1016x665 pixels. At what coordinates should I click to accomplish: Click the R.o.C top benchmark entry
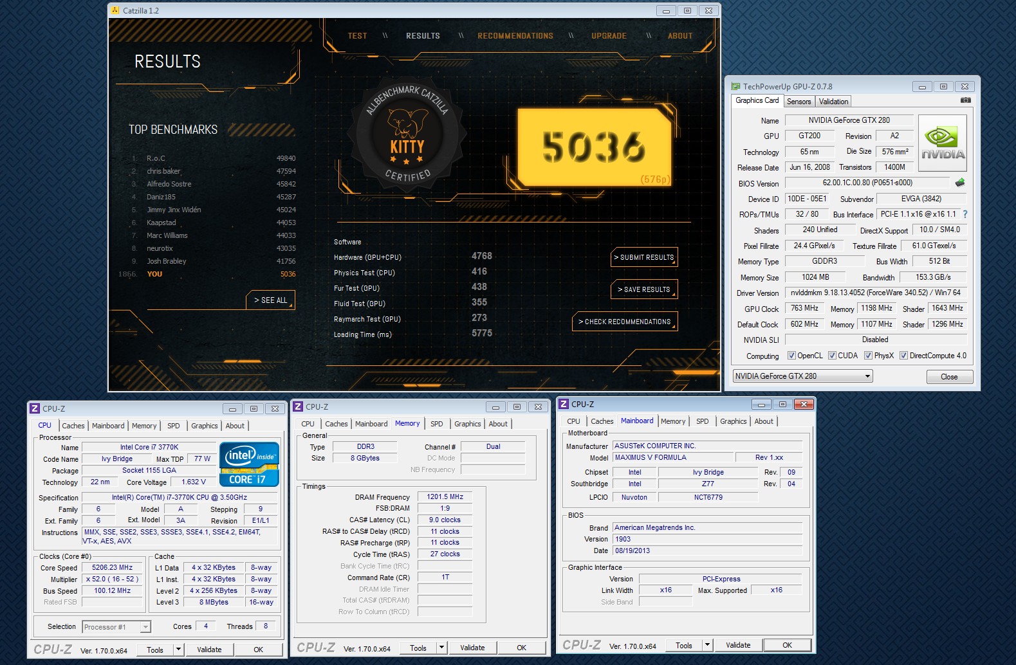coord(213,158)
